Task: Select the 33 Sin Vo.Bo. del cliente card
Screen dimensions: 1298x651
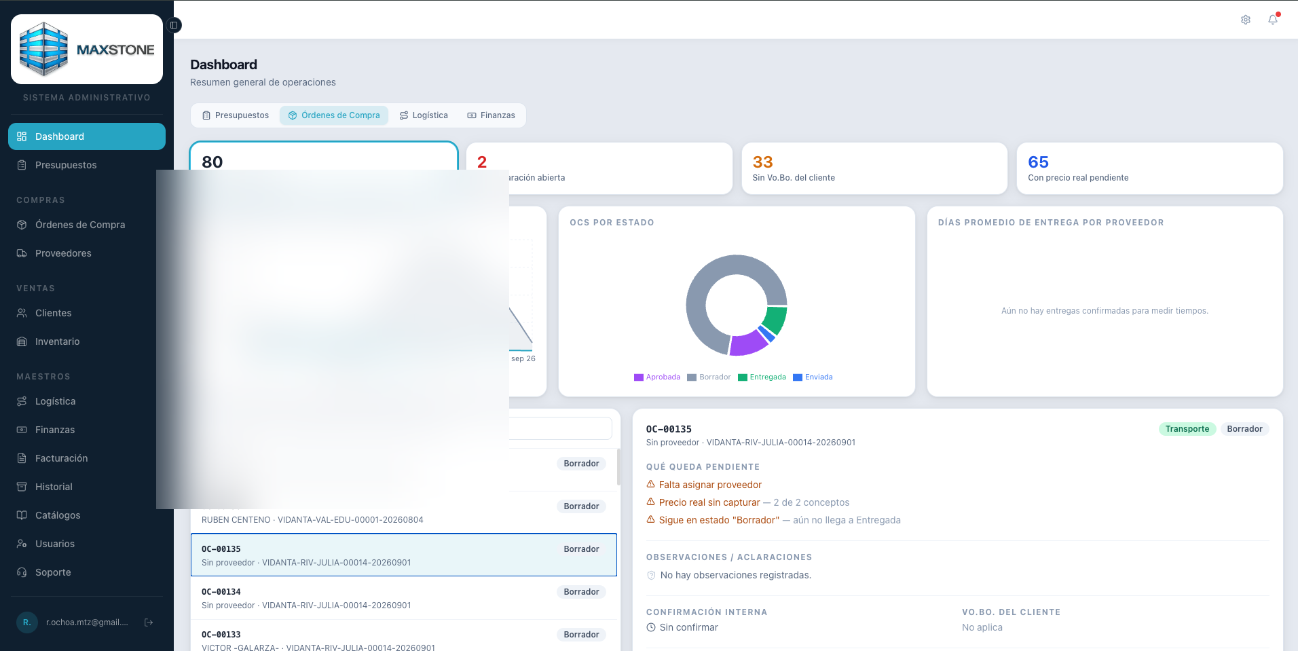Action: click(x=874, y=168)
